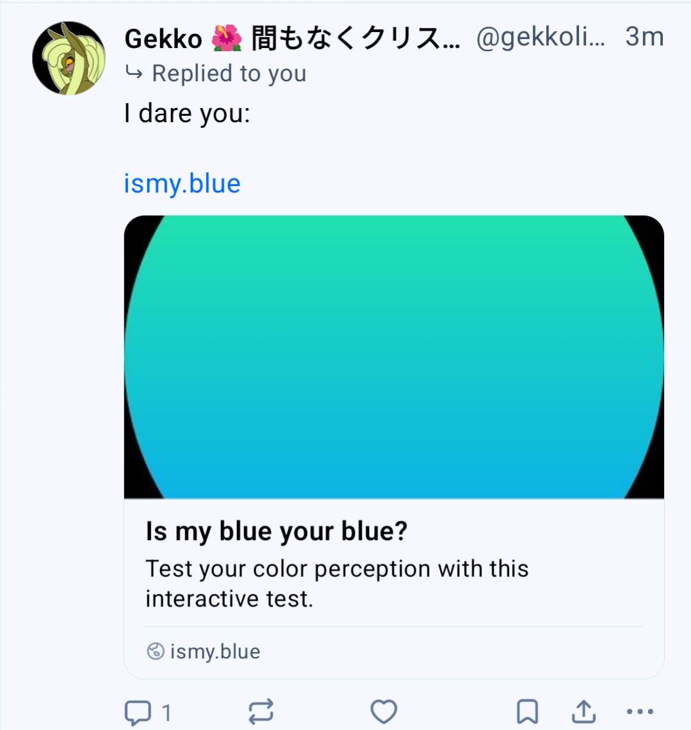The image size is (691, 730).
Task: Click the "Test your color perception" card description
Action: [x=337, y=583]
